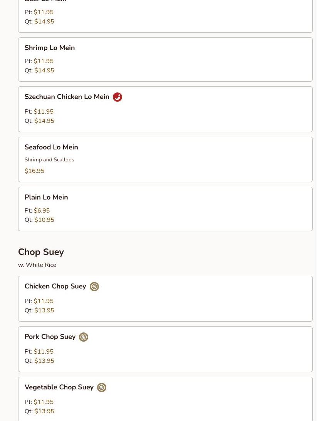This screenshot has height=421, width=325.
Task: Click the Chop Suey section heading
Action: point(41,252)
